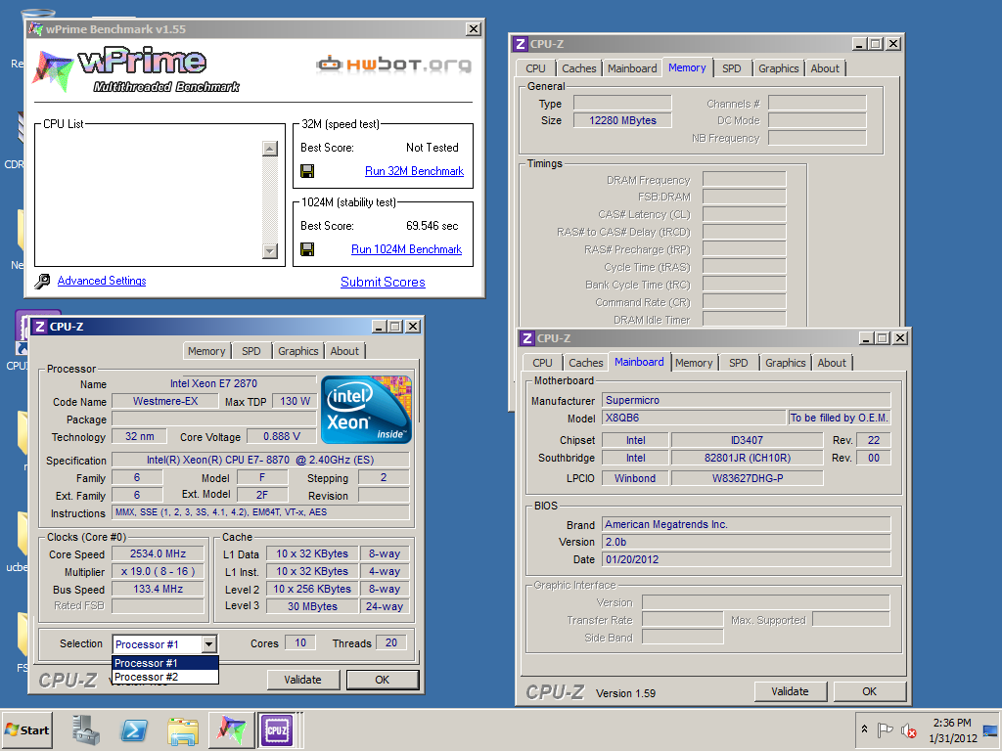Open About tab in top CPU-Z window

click(825, 68)
